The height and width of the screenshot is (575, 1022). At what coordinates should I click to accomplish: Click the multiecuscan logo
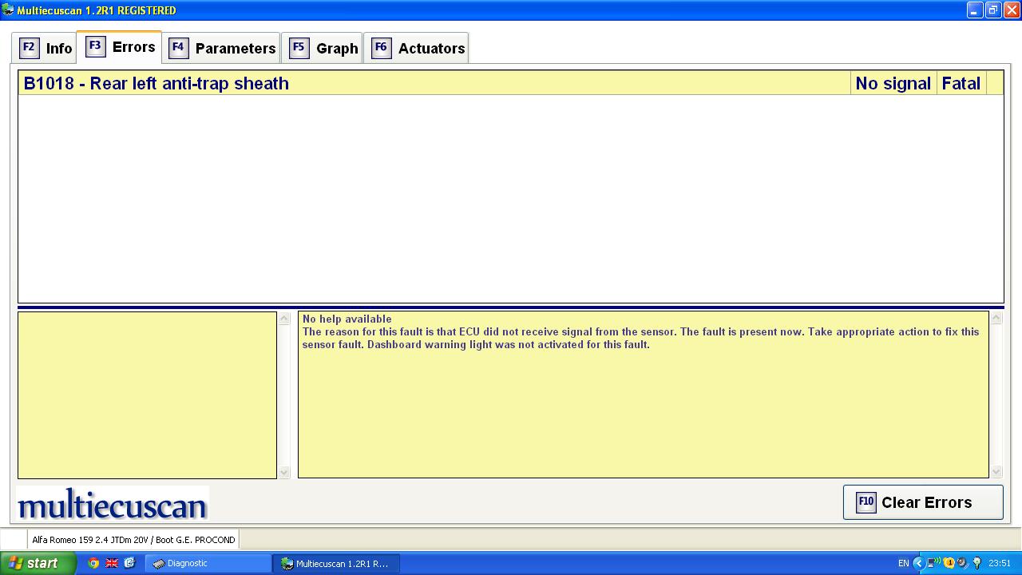[112, 504]
